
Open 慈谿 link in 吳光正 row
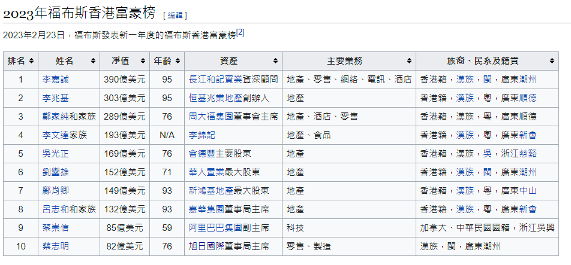pyautogui.click(x=528, y=154)
